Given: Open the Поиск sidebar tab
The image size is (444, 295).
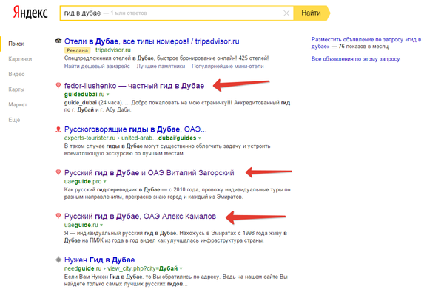Looking at the screenshot, I should pos(16,44).
